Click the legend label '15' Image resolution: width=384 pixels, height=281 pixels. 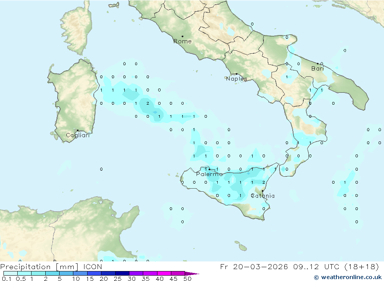tap(90, 279)
